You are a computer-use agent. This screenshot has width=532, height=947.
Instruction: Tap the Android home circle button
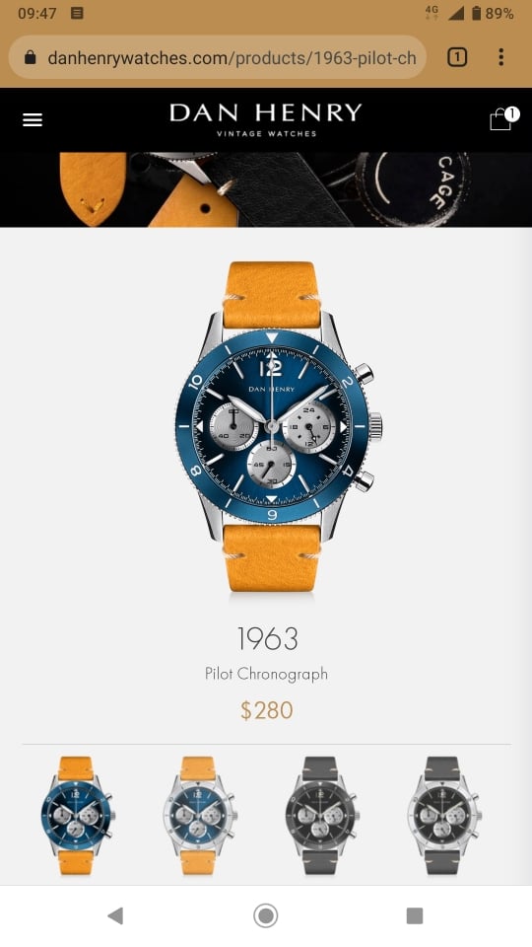coord(265,915)
